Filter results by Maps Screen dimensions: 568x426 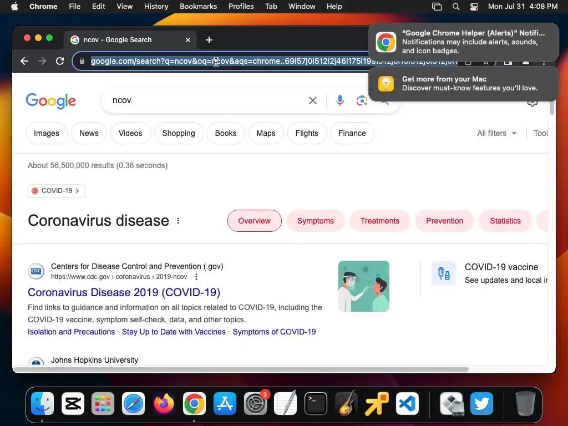coord(266,133)
